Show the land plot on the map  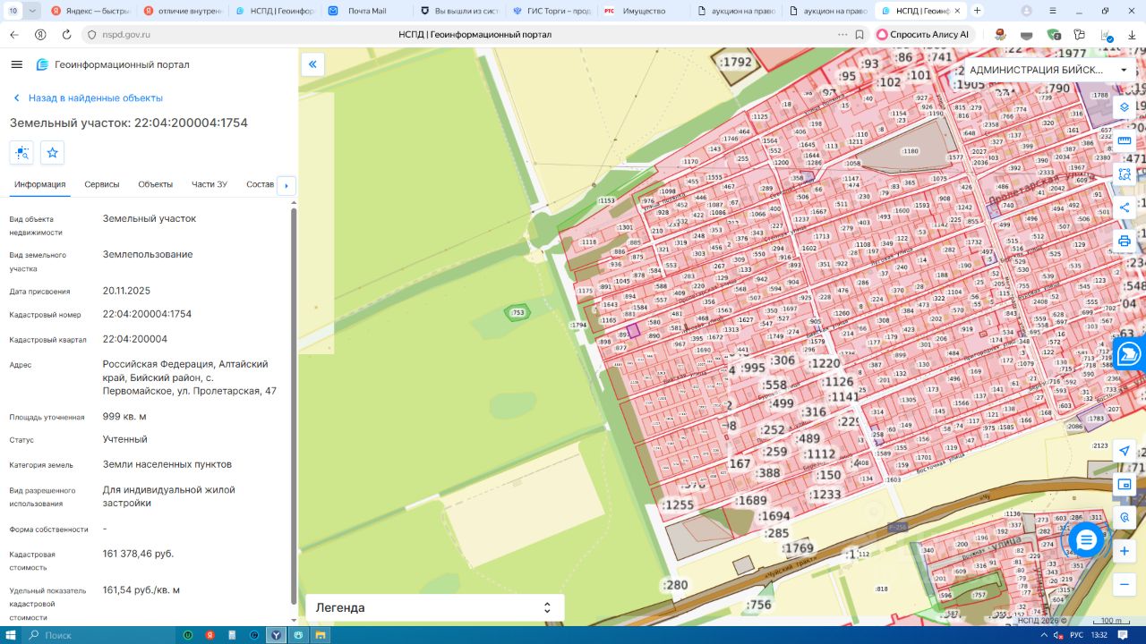[21, 153]
